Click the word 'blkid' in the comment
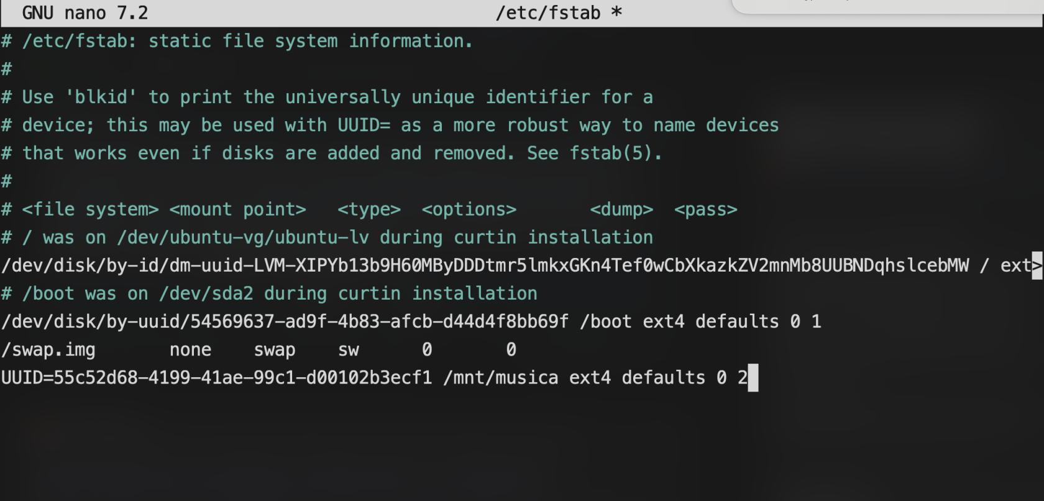Viewport: 1044px width, 501px height. 101,98
